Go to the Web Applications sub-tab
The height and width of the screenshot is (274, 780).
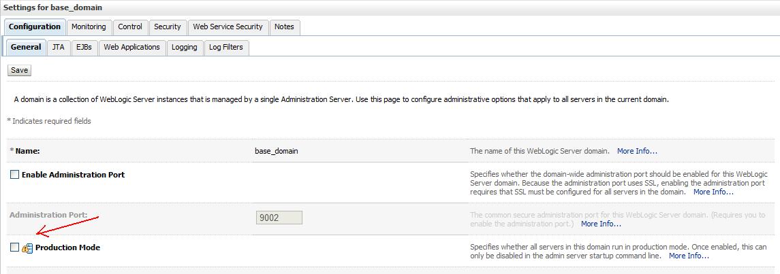[x=132, y=47]
